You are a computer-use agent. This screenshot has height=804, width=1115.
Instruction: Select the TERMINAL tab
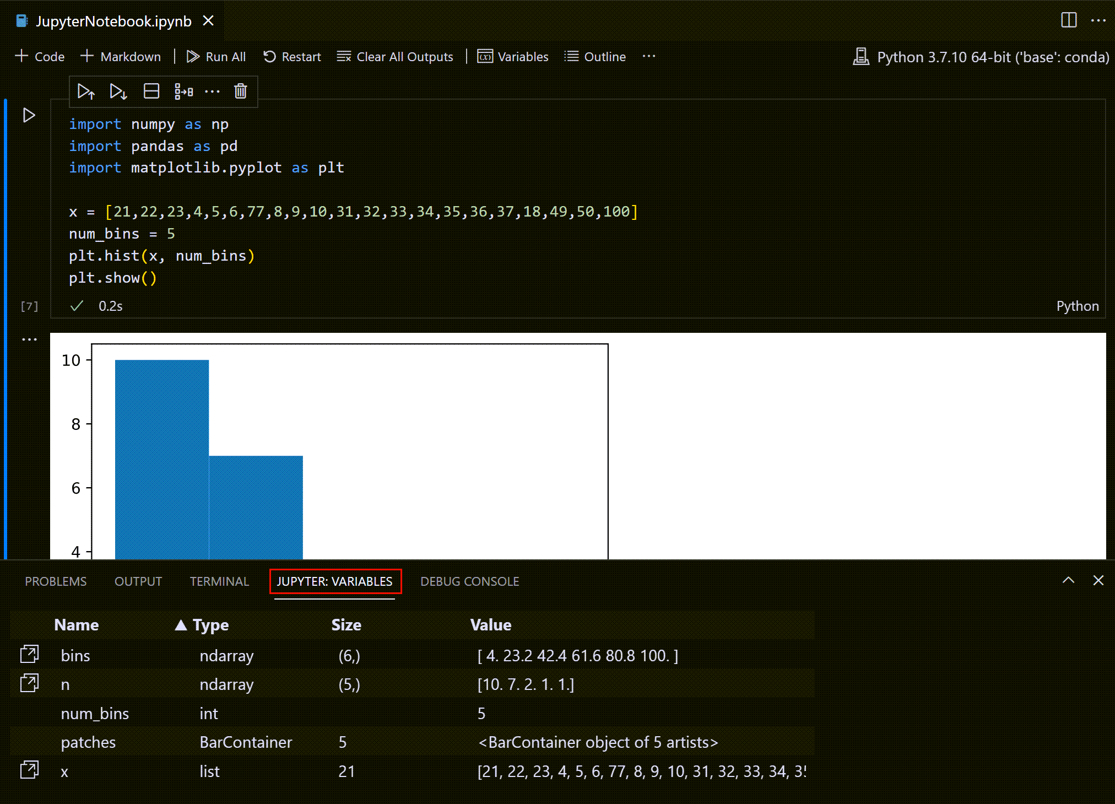pyautogui.click(x=219, y=581)
